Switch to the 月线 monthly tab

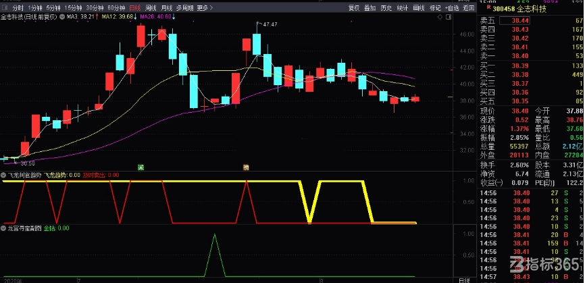[167, 8]
